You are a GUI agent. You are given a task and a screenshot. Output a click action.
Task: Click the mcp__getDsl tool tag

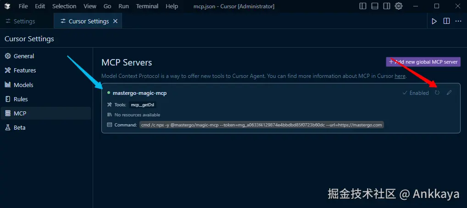click(x=142, y=105)
